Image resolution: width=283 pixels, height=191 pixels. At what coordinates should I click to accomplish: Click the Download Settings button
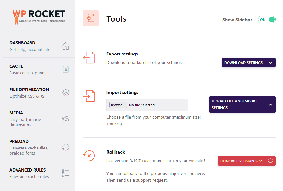(x=249, y=63)
